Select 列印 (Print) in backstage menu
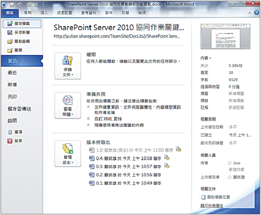 12,97
